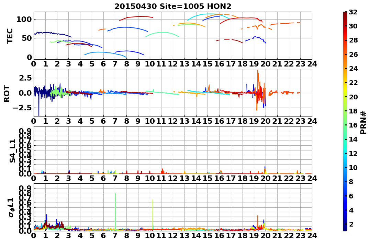Screen dimensions: 370x243
Task: Click the TEC y-axis label
Action: (x=10, y=36)
